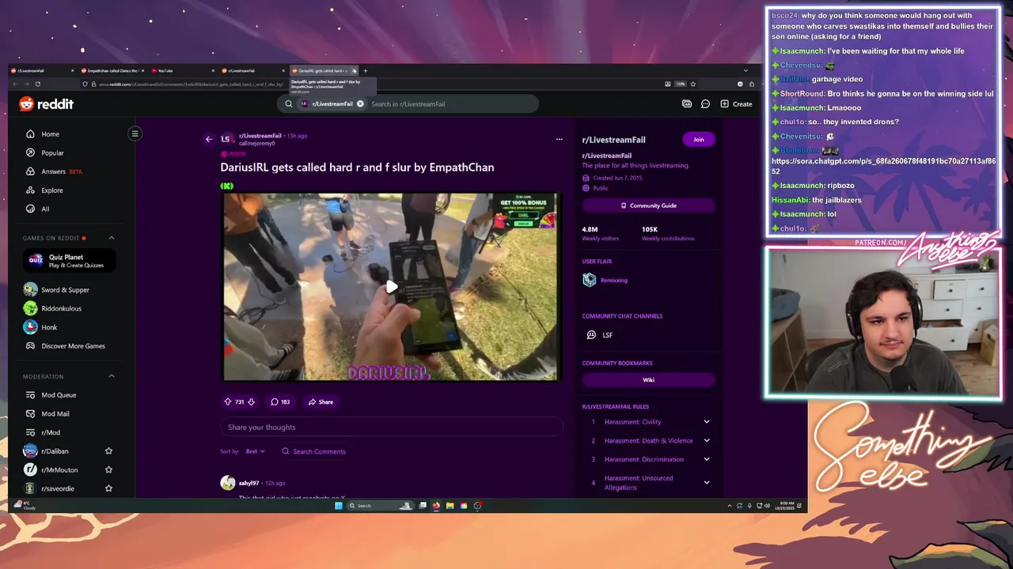Open commenter sahyl97's profile

[249, 483]
